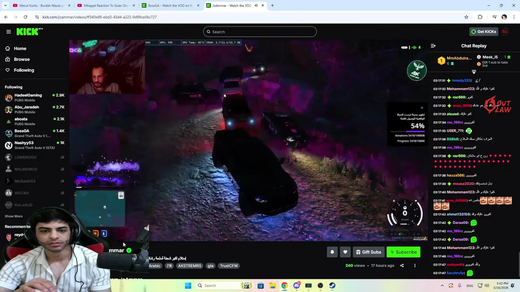The width and height of the screenshot is (520, 292).
Task: Collapse chat with arrow icon beside Chat Replay
Action: (433, 46)
